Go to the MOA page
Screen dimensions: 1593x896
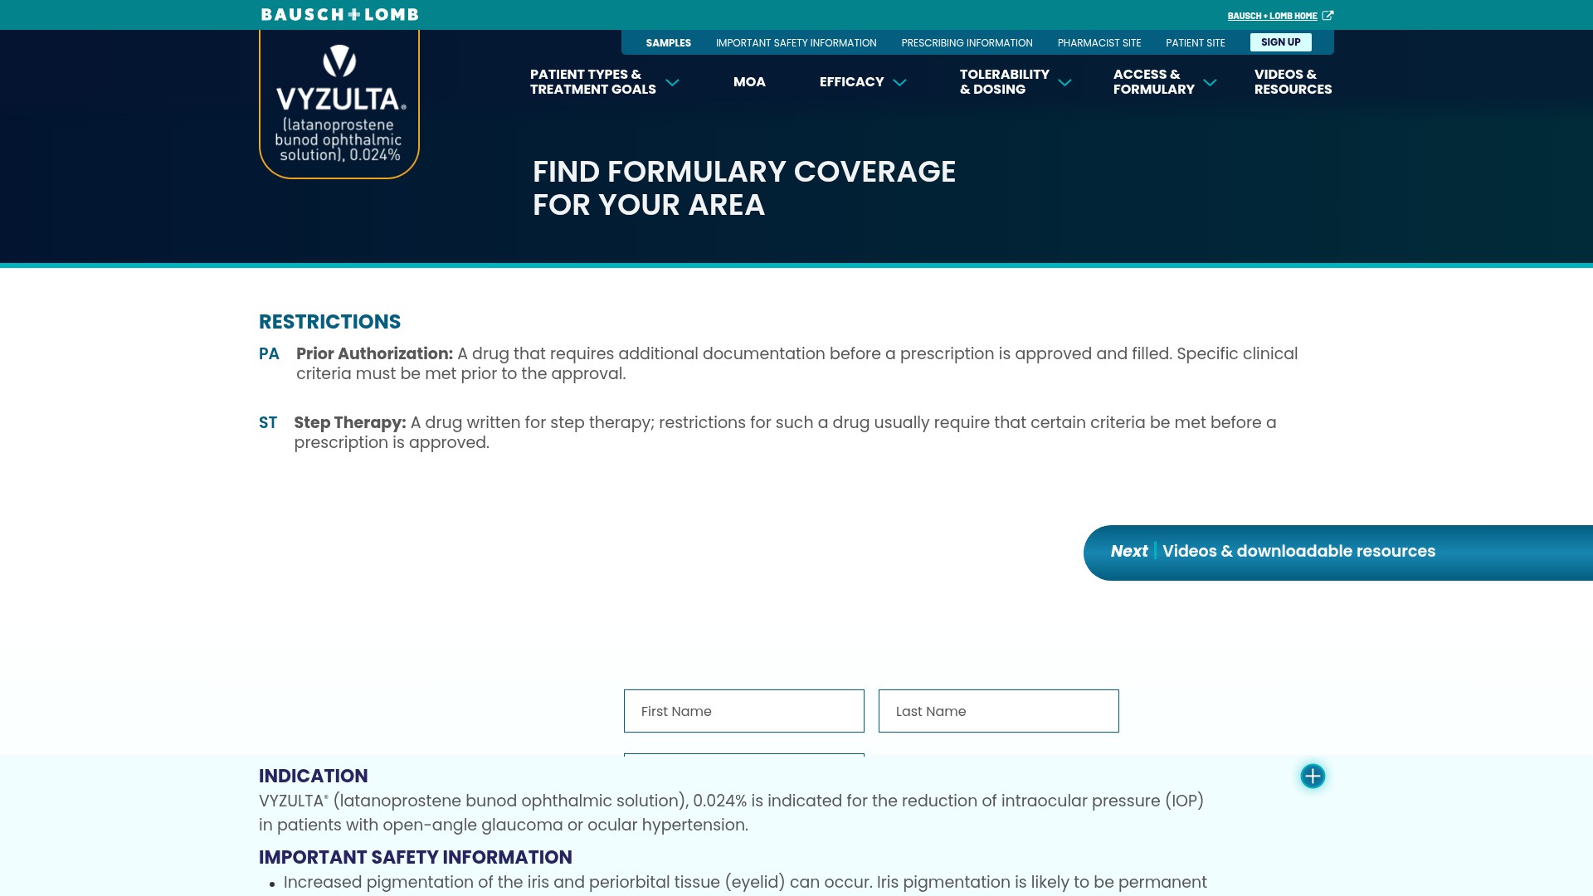pyautogui.click(x=749, y=82)
